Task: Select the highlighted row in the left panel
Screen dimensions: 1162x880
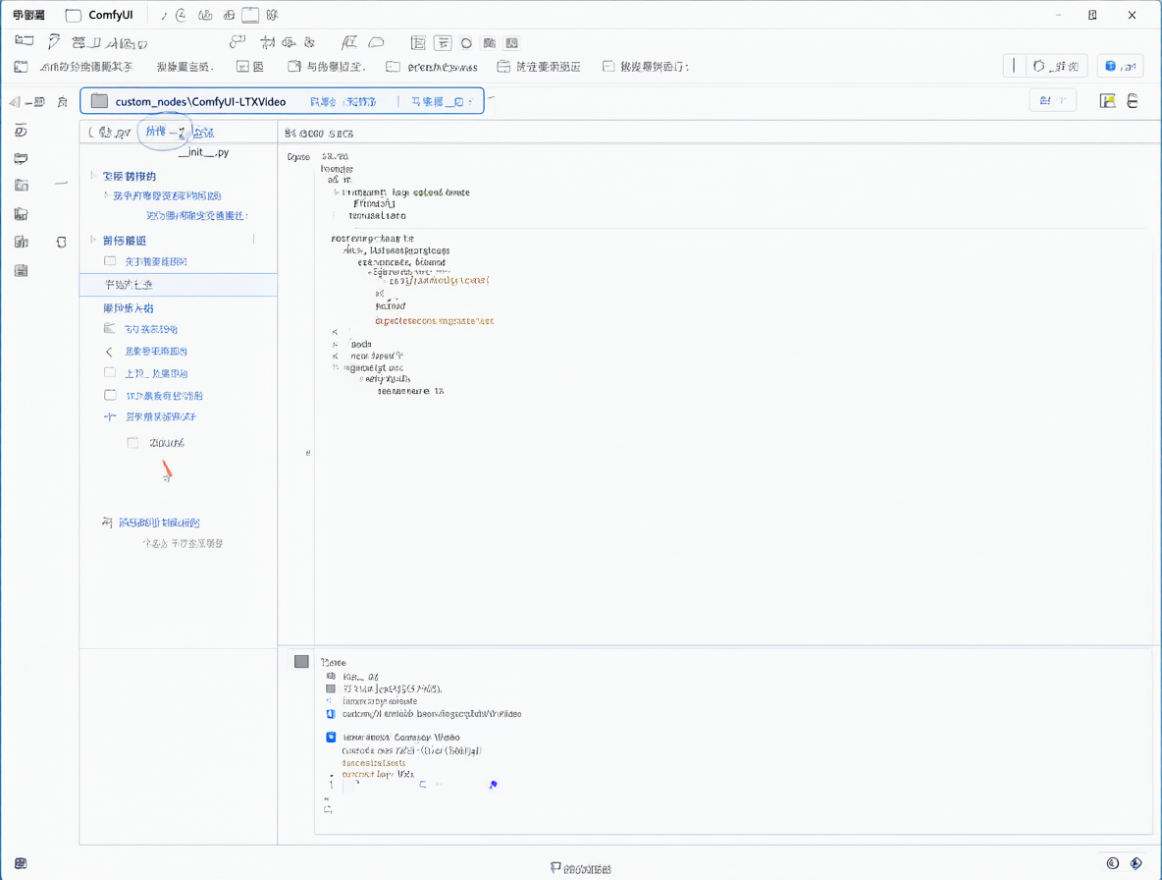Action: [178, 285]
